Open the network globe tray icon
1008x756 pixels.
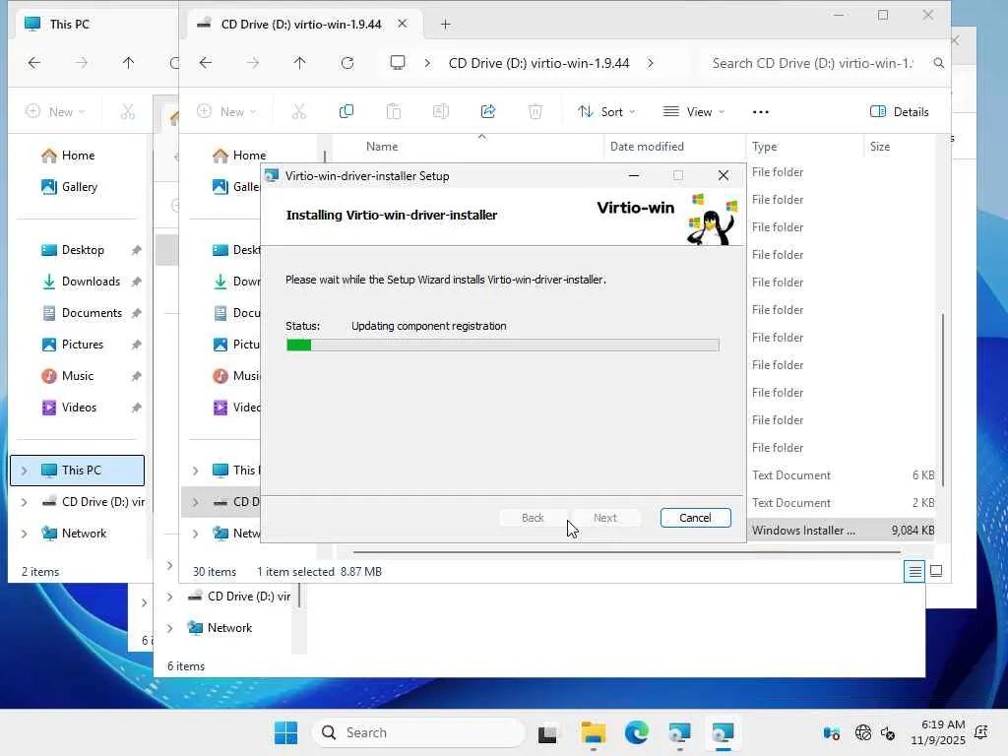[x=862, y=732]
